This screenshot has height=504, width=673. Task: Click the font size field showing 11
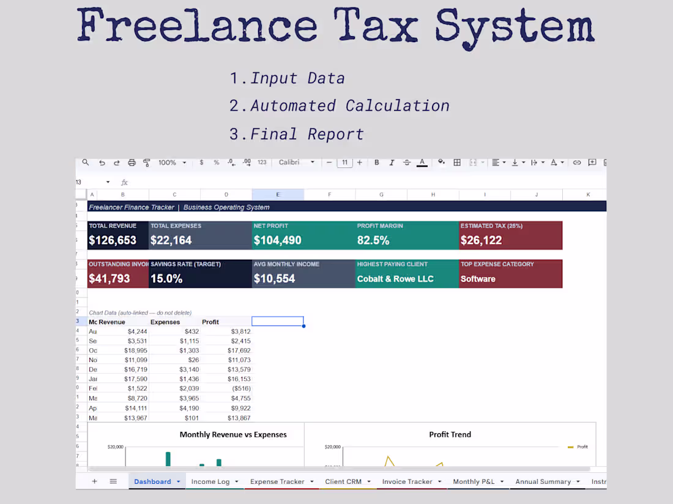[x=344, y=163]
